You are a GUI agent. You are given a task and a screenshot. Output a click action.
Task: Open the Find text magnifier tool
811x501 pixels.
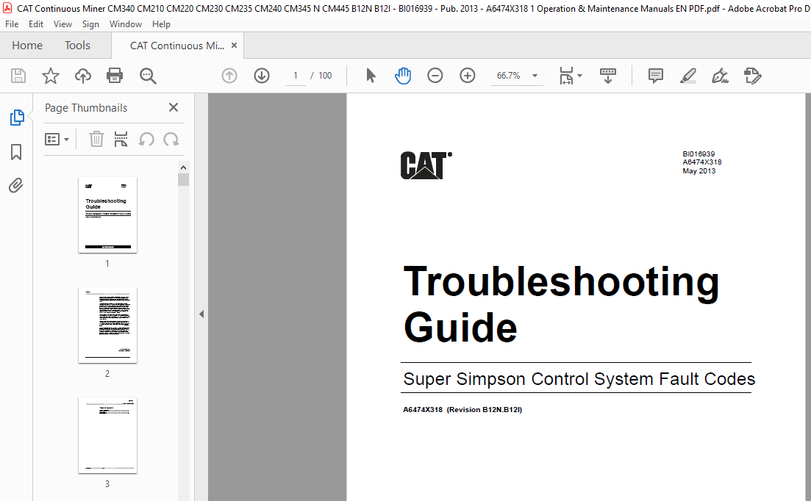click(148, 76)
